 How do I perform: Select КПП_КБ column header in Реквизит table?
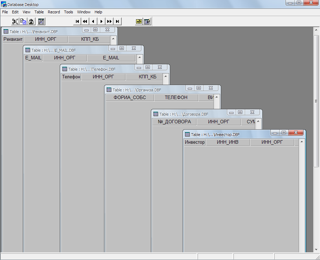tap(90, 39)
